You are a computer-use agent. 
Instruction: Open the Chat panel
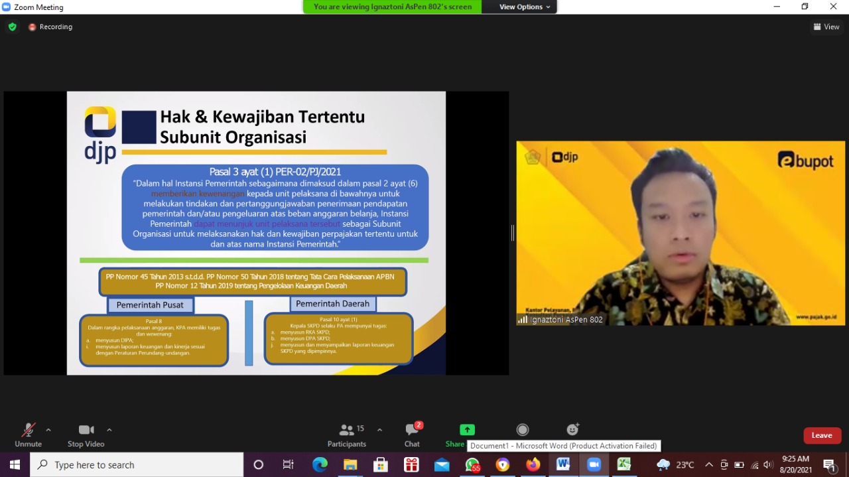click(412, 434)
